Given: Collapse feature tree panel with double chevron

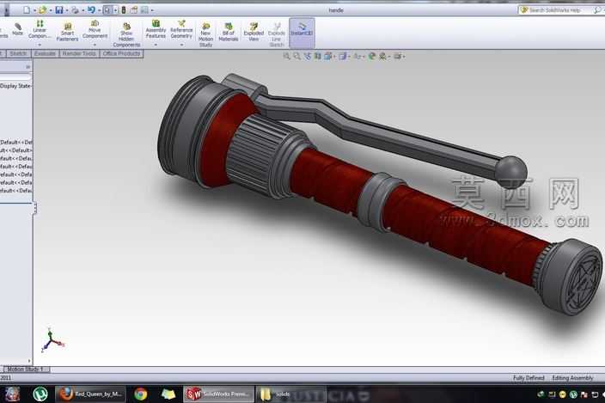Looking at the screenshot, I should [27, 67].
